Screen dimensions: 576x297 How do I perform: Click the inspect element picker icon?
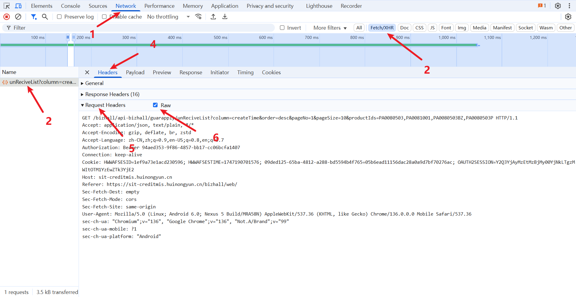click(x=7, y=6)
